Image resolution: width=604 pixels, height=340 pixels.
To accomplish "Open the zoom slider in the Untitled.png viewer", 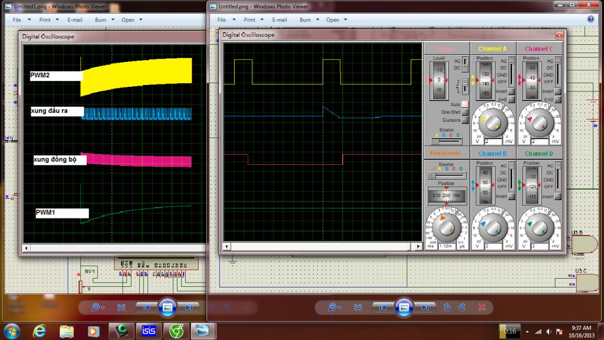I will [333, 307].
